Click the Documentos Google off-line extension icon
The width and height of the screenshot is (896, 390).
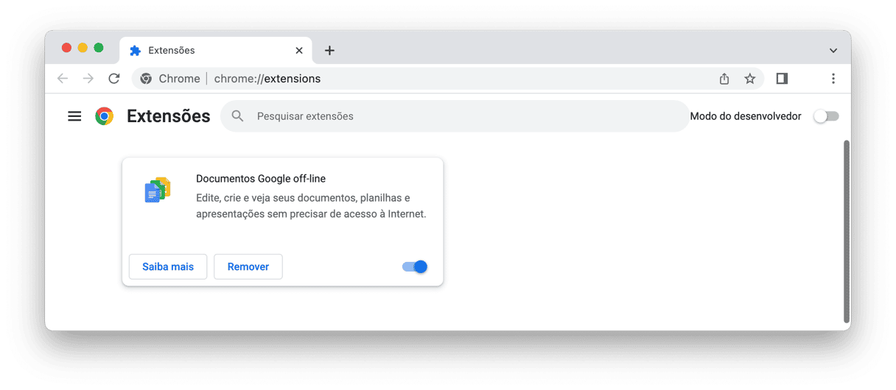(x=158, y=190)
